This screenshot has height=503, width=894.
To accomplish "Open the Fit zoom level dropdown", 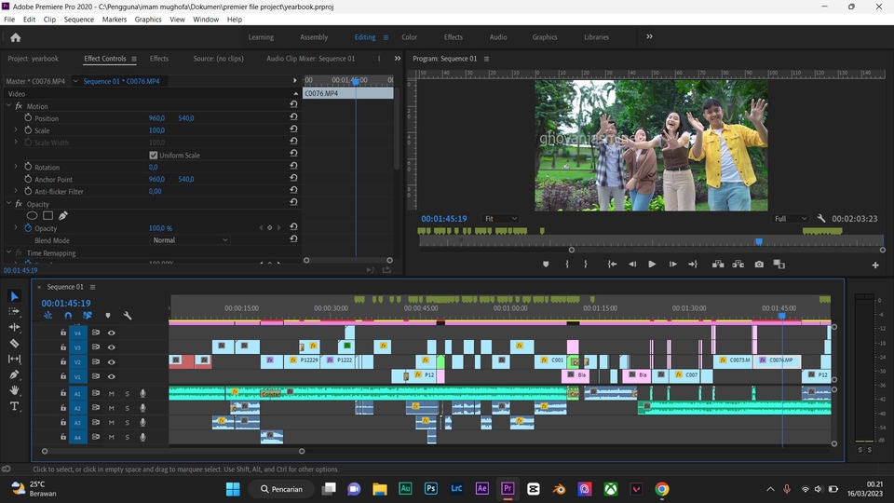I will click(501, 218).
